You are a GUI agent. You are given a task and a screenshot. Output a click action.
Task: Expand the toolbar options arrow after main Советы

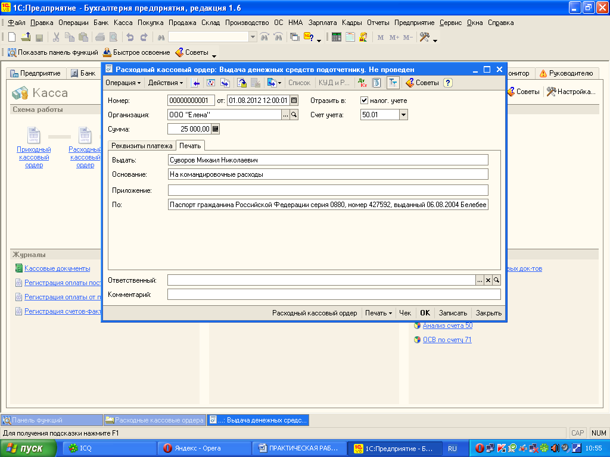click(214, 56)
